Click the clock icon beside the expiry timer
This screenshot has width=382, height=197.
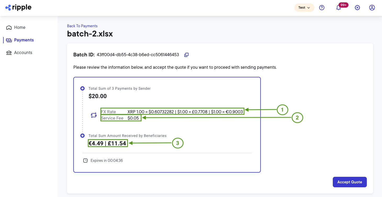pyautogui.click(x=85, y=160)
